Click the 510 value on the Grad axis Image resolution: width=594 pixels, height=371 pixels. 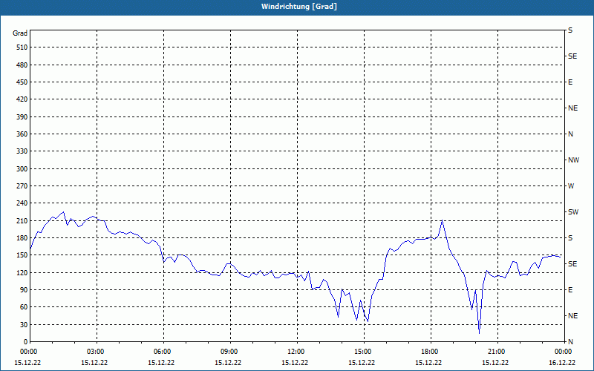[x=22, y=47]
